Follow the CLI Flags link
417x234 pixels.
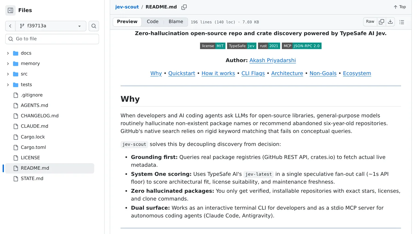click(253, 73)
